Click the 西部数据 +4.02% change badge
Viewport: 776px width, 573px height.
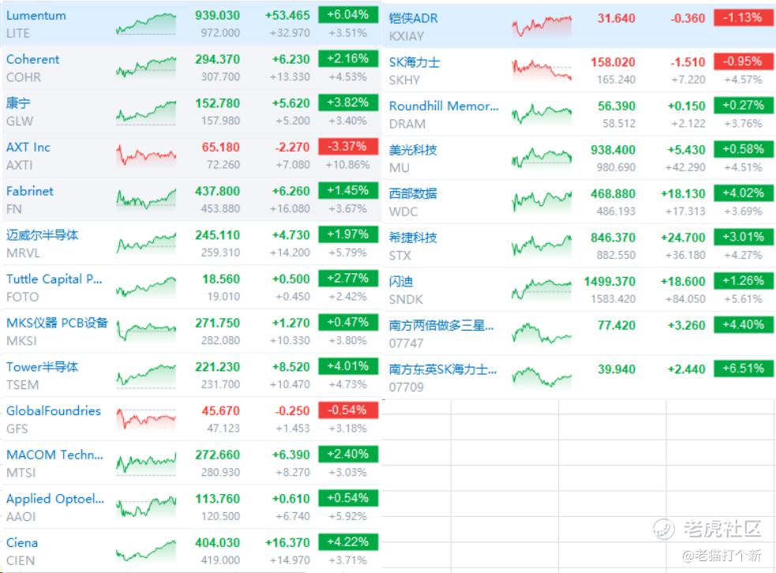(x=744, y=193)
